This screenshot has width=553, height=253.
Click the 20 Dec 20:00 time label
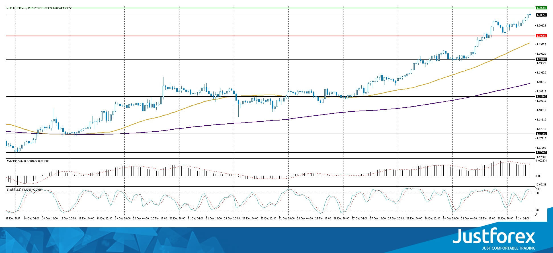point(177,219)
